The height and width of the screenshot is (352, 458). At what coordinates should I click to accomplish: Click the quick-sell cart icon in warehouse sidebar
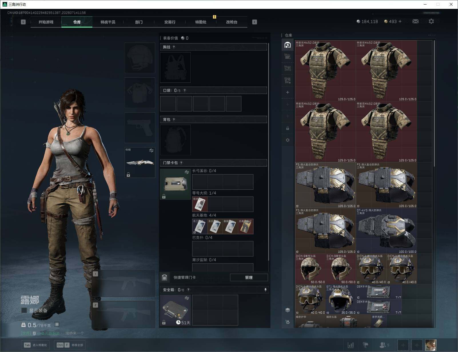[288, 322]
